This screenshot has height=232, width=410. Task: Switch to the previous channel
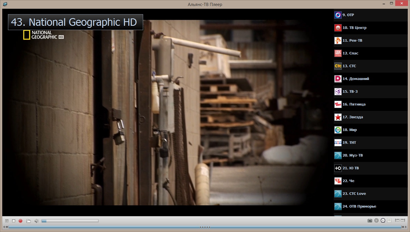[397, 220]
